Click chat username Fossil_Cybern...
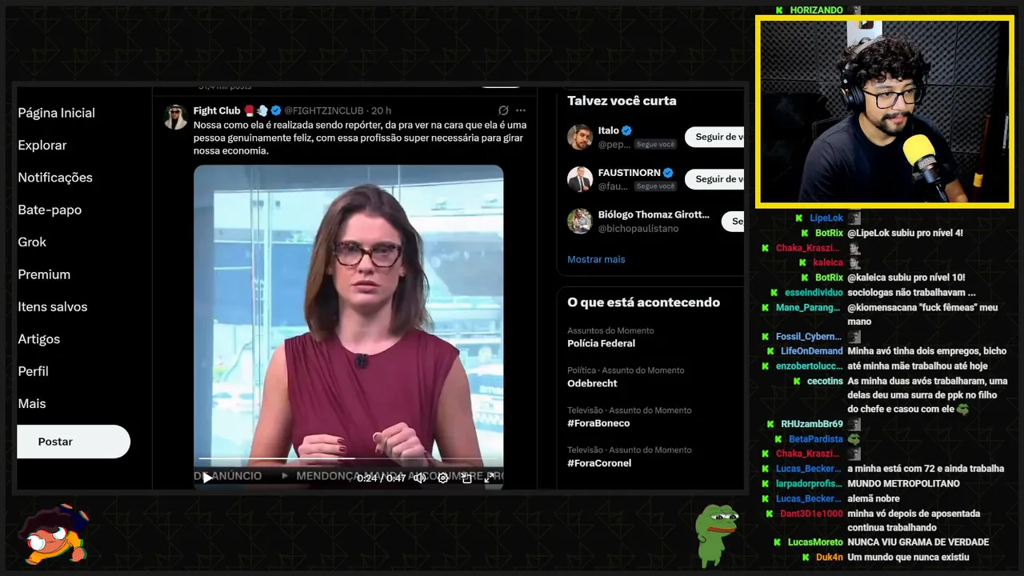This screenshot has width=1024, height=576. point(810,337)
